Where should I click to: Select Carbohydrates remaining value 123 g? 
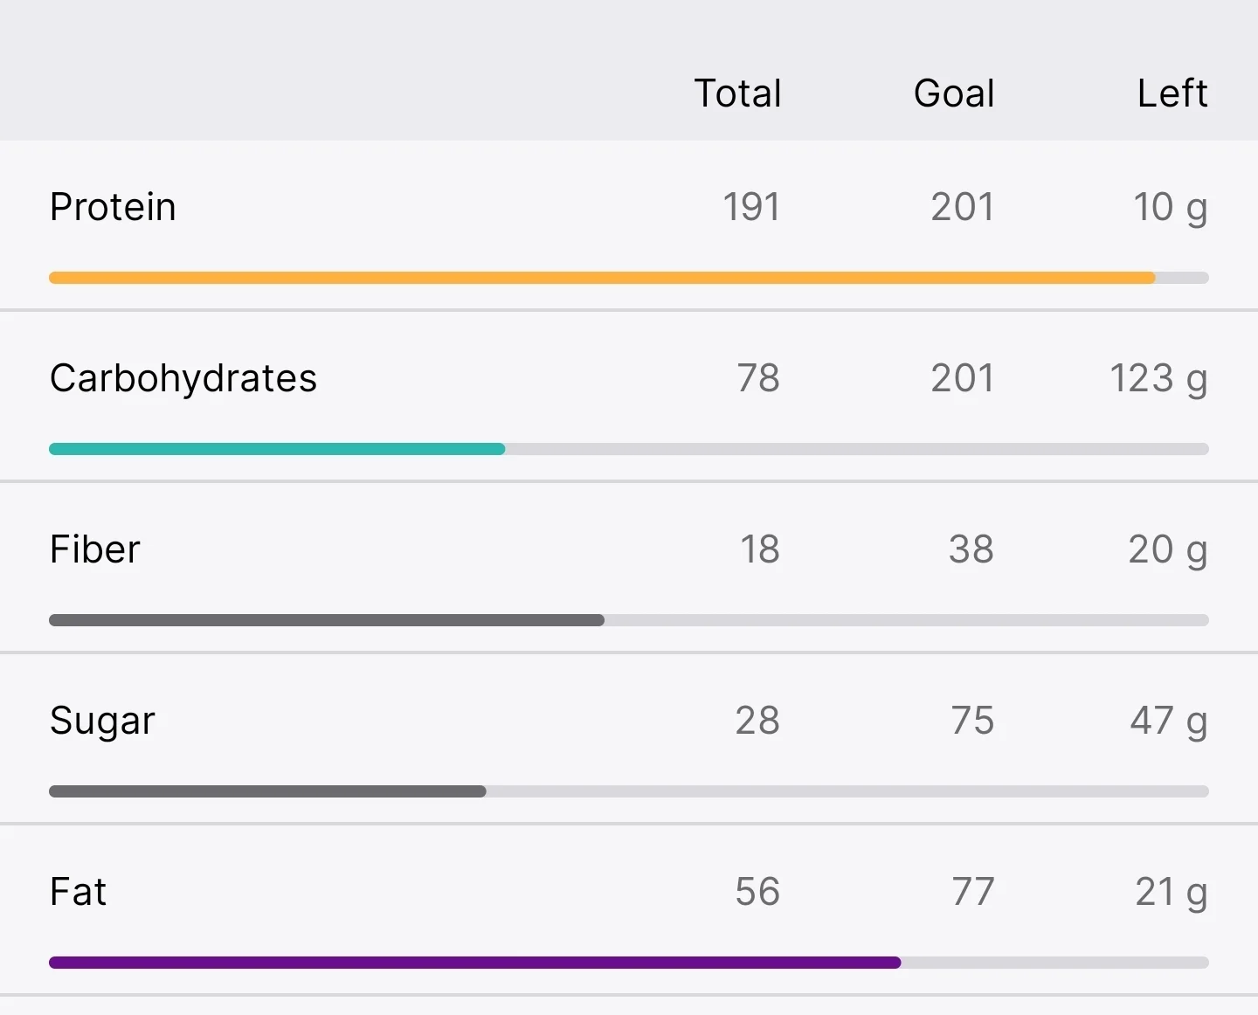pos(1158,379)
